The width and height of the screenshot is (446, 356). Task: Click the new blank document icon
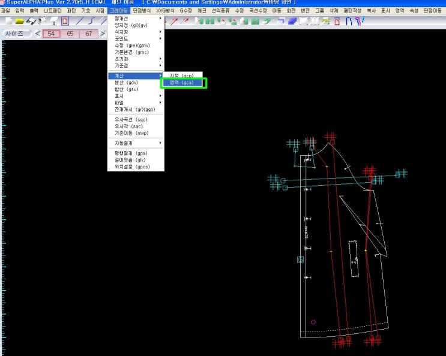click(8, 21)
